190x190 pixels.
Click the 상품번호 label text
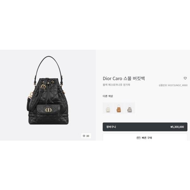(x=163, y=85)
